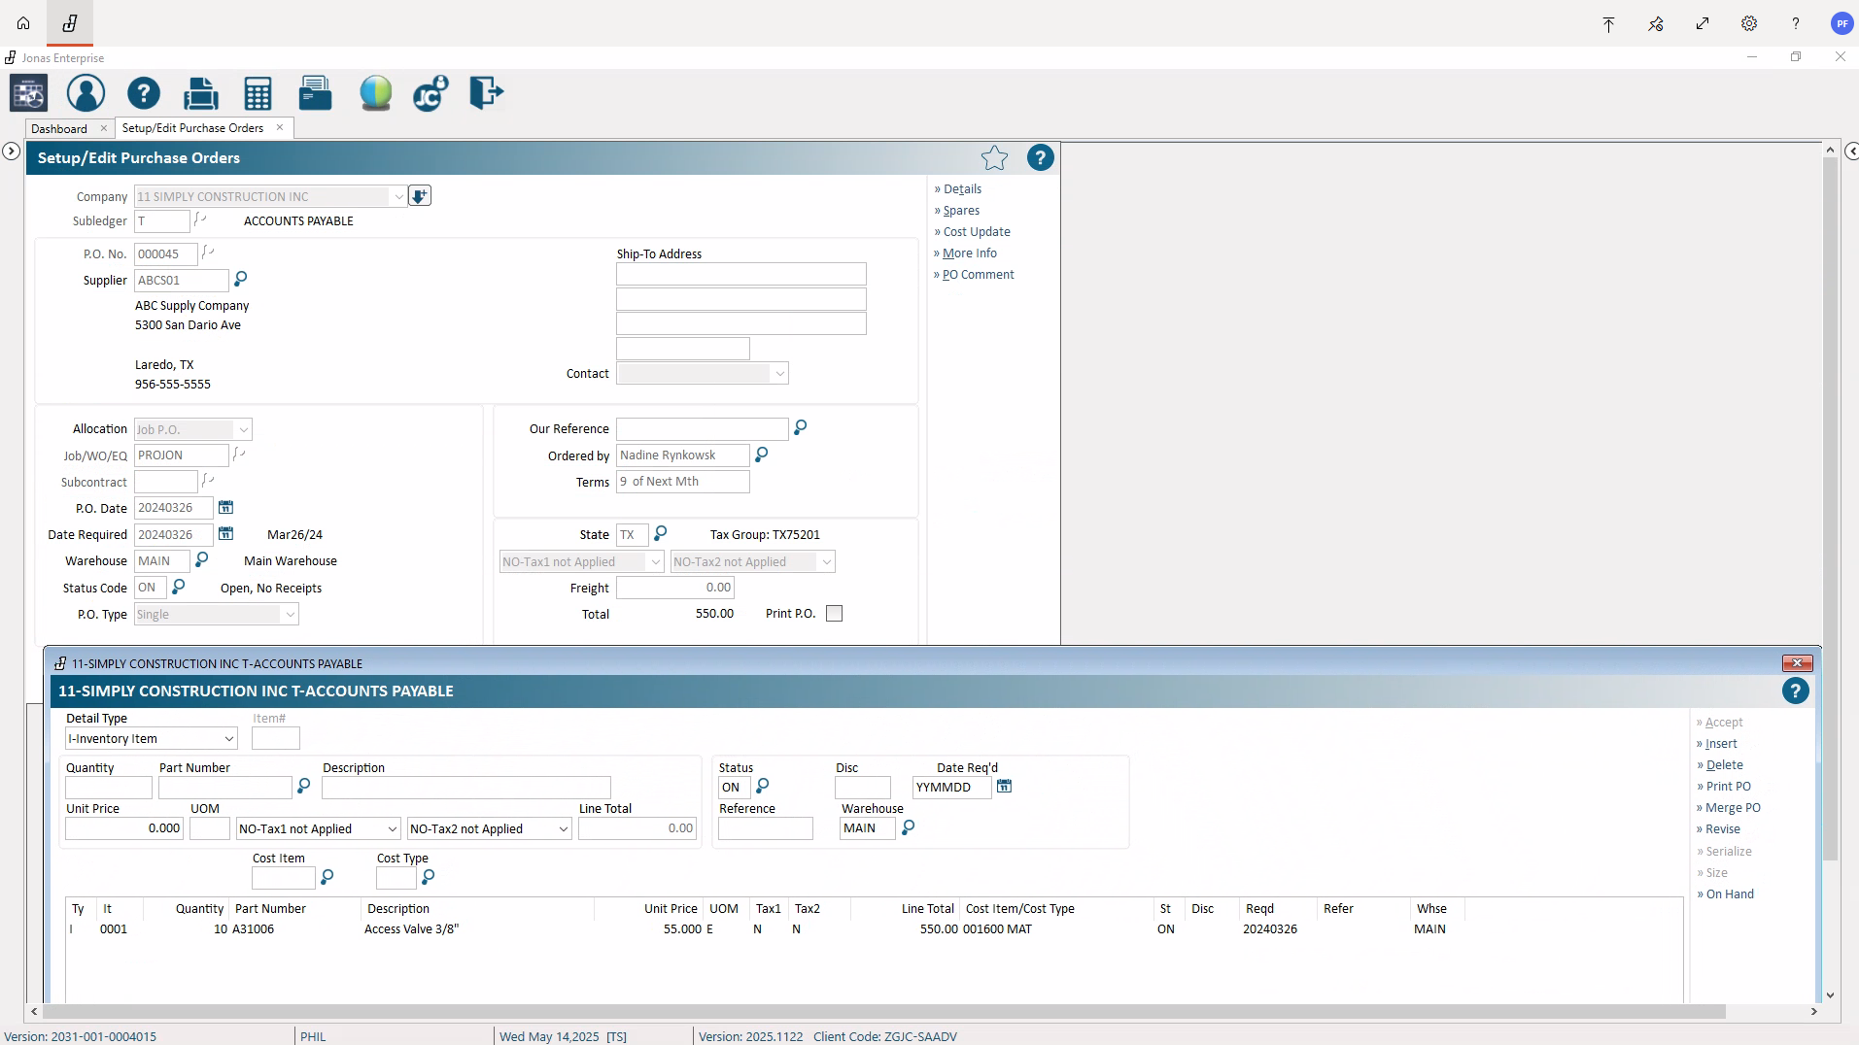Click Print PO link

pos(1728,786)
